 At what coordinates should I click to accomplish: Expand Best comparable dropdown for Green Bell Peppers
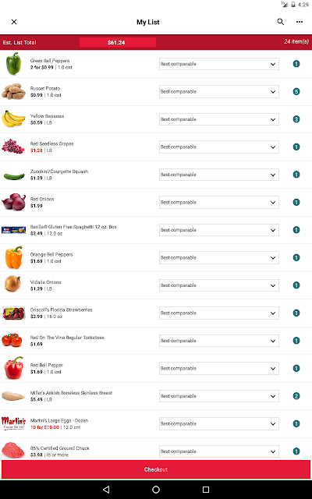[x=219, y=64]
